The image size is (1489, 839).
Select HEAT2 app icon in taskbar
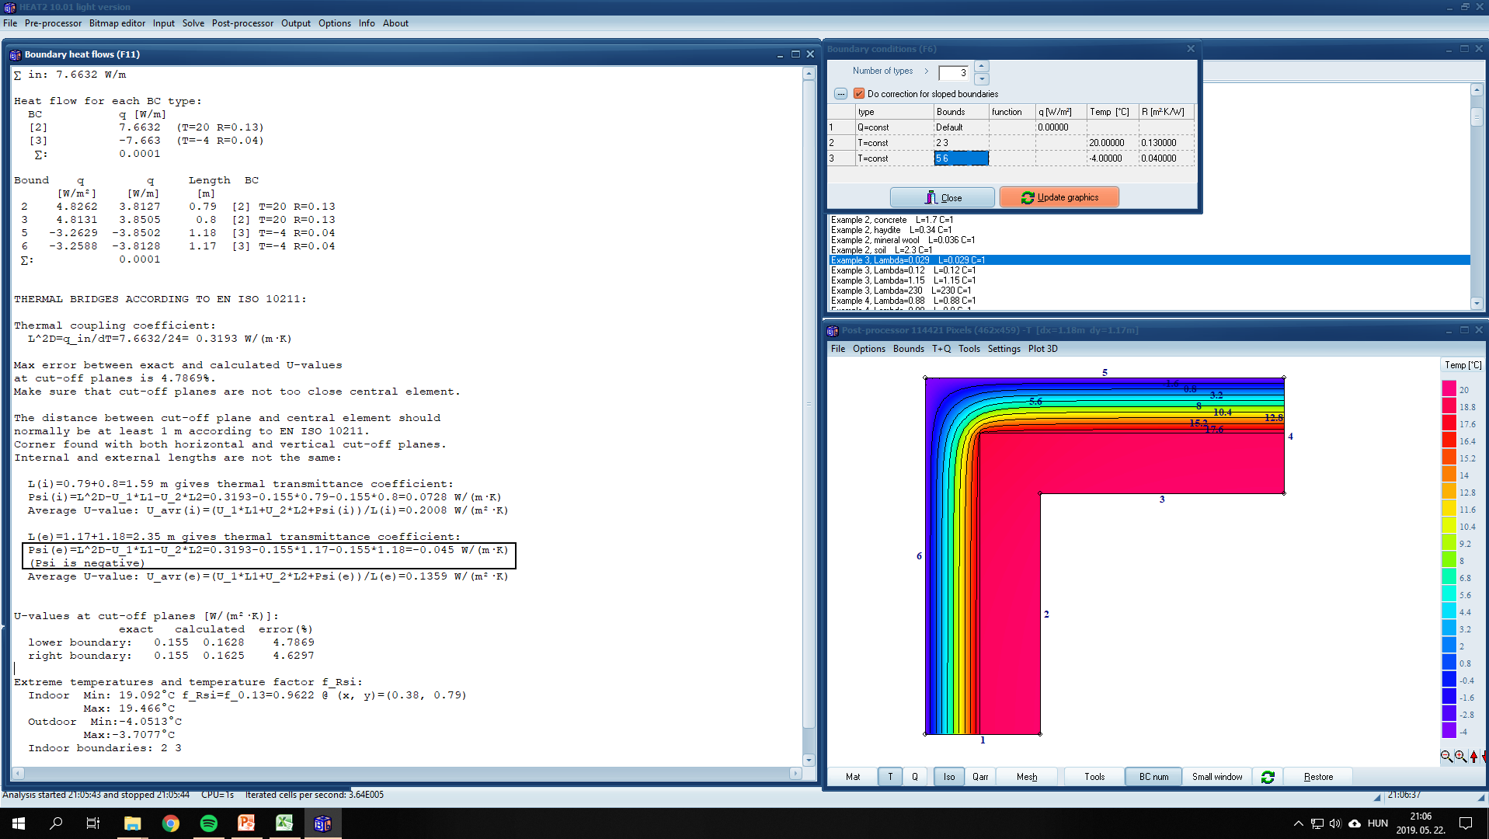[x=322, y=823]
